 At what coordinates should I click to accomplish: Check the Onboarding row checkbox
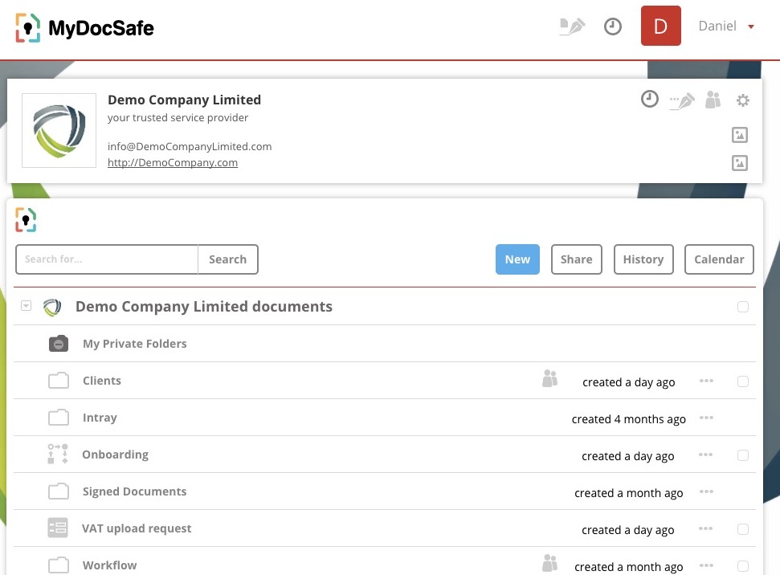pyautogui.click(x=743, y=455)
